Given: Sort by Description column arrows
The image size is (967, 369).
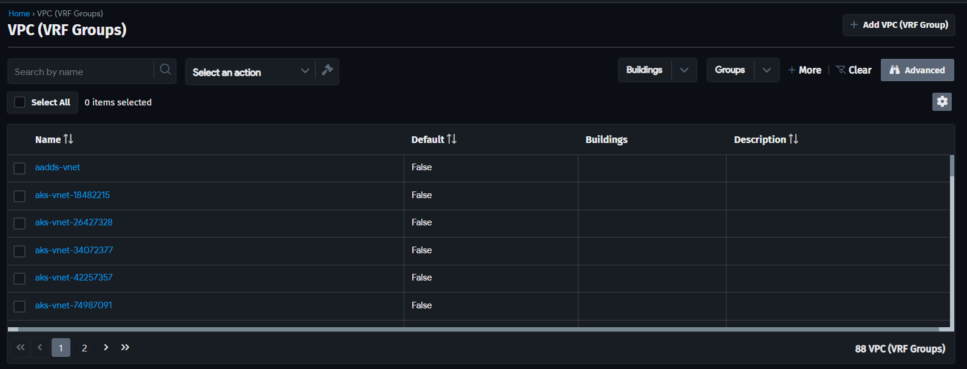Looking at the screenshot, I should (x=793, y=139).
